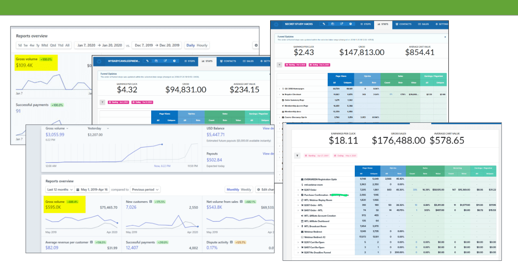This screenshot has height=266, width=518.
Task: Open the settings gear in top Reports overview
Action: (256, 45)
